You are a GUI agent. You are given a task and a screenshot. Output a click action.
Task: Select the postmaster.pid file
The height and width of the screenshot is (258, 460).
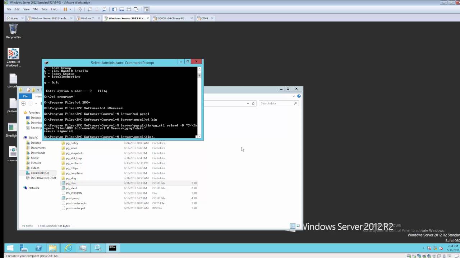coord(129,208)
